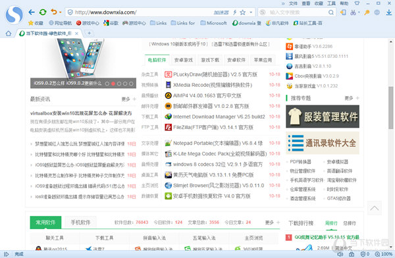
Task: Click the globe translate icon in toolbar
Action: (x=377, y=13)
